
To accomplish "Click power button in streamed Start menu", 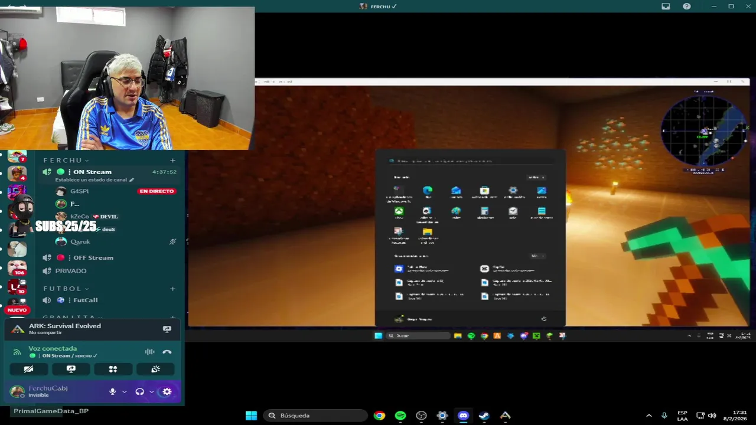I will (x=544, y=319).
